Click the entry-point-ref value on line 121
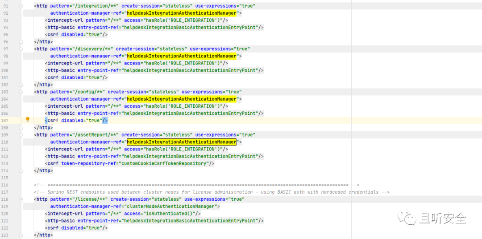Image resolution: width=482 pixels, height=239 pixels. [x=190, y=221]
